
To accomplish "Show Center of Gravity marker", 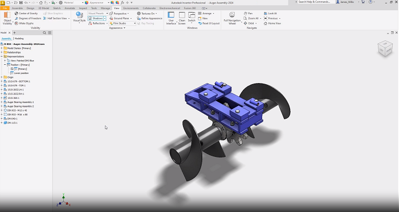I will [x=26, y=14].
